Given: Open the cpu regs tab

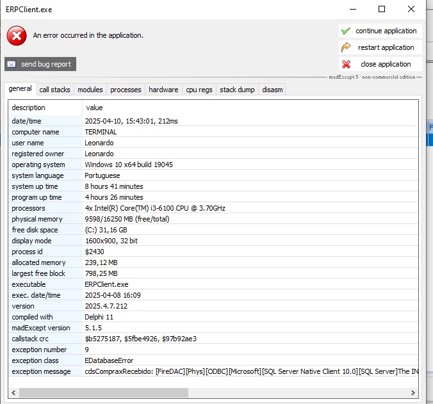Looking at the screenshot, I should [199, 90].
